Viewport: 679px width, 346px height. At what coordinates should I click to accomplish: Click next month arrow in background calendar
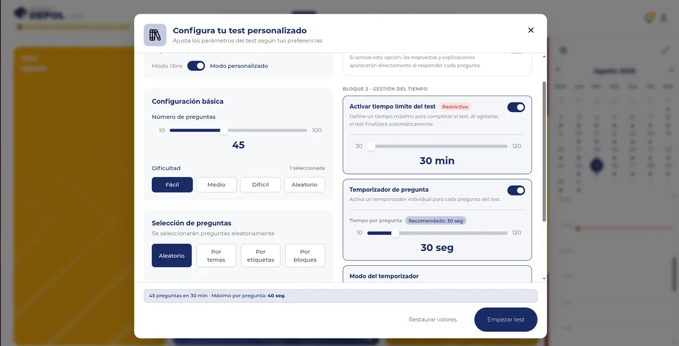click(x=671, y=70)
